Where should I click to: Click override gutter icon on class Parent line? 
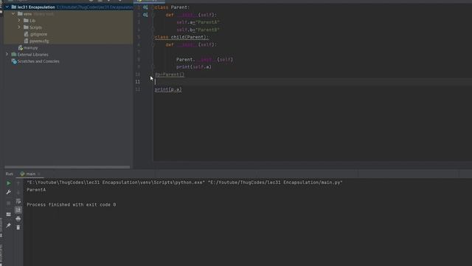[x=145, y=7]
